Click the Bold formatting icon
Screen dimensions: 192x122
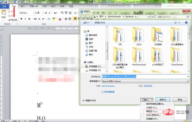tap(21, 19)
